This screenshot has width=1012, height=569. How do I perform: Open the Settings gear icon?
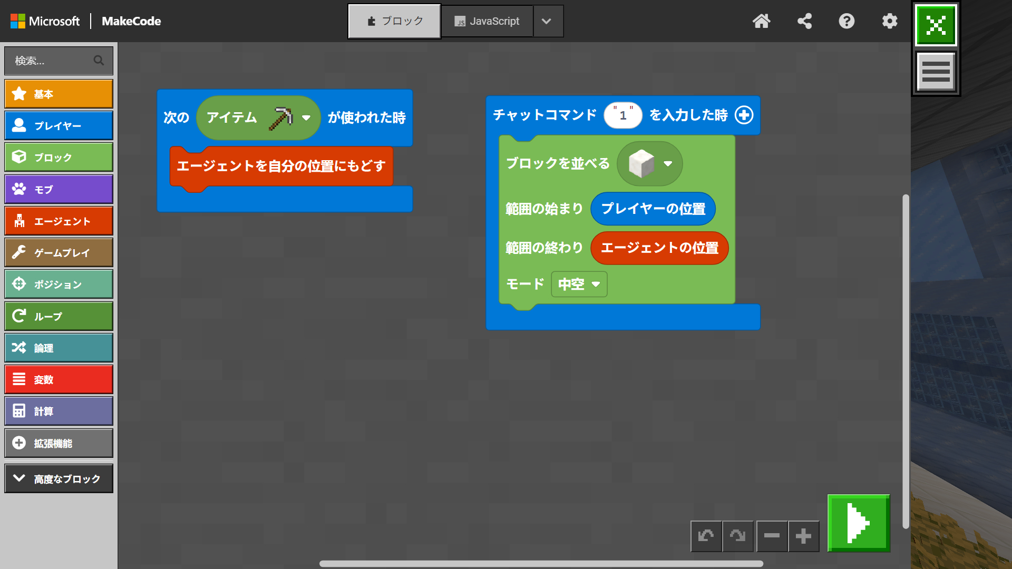coord(890,21)
